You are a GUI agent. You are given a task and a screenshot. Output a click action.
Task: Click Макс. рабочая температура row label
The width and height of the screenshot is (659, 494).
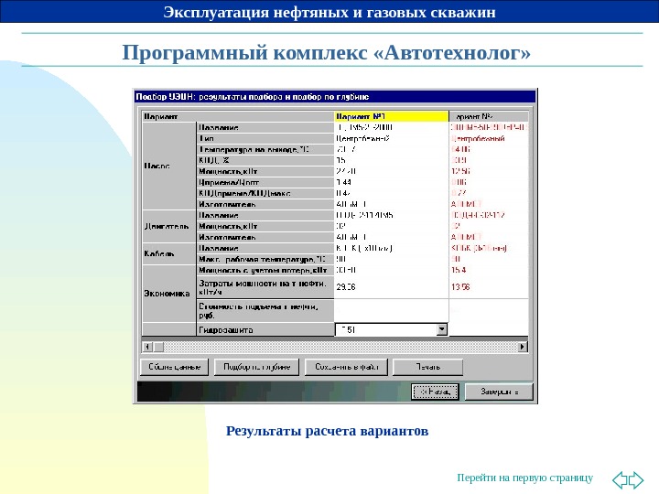tap(265, 259)
